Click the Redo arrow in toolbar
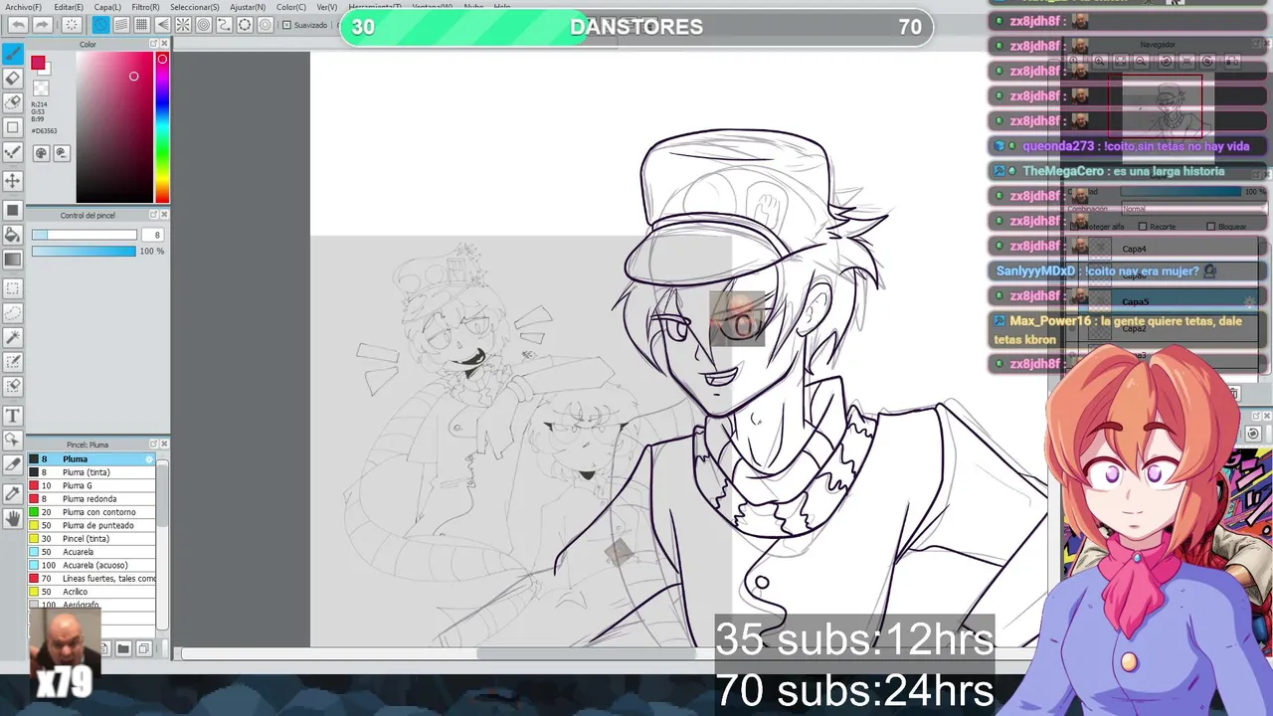Image resolution: width=1273 pixels, height=716 pixels. pyautogui.click(x=42, y=25)
